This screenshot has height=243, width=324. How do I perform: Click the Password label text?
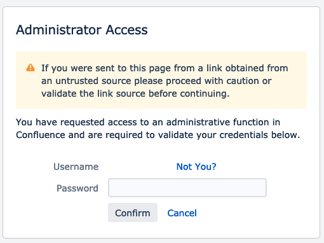pyautogui.click(x=78, y=188)
